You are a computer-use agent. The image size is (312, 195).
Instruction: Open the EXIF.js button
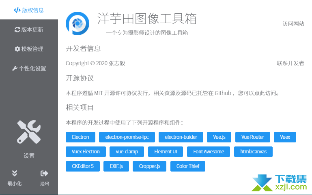click(x=116, y=166)
